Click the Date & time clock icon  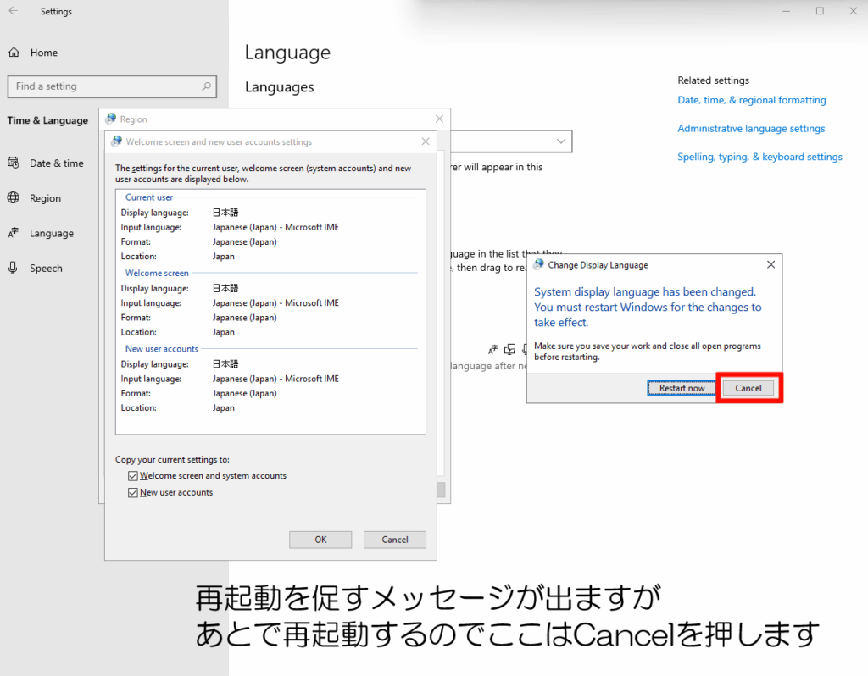click(x=14, y=163)
